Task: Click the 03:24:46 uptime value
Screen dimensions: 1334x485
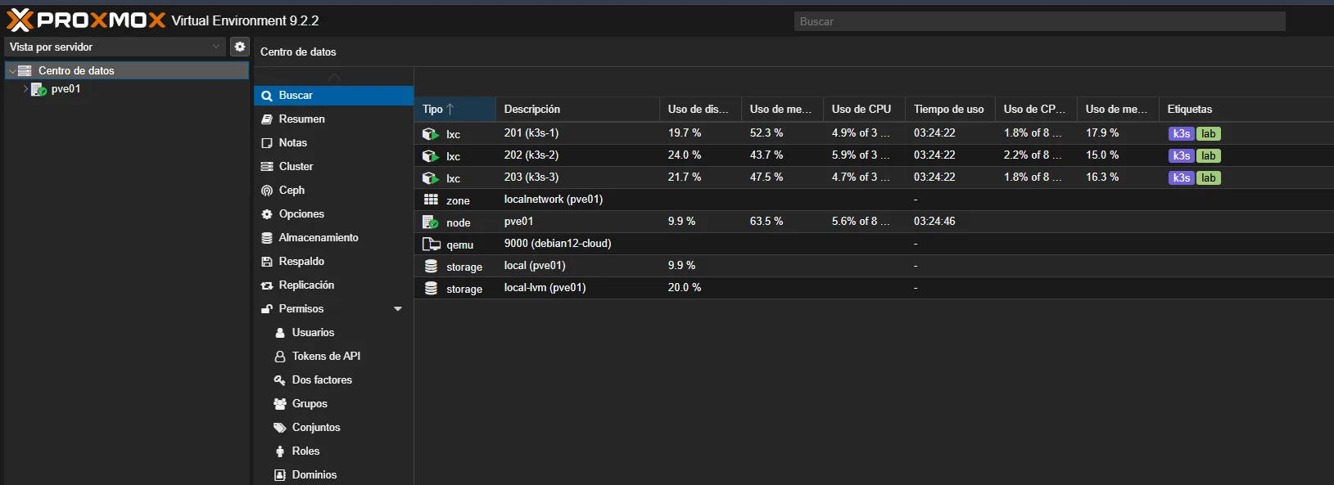Action: (934, 222)
